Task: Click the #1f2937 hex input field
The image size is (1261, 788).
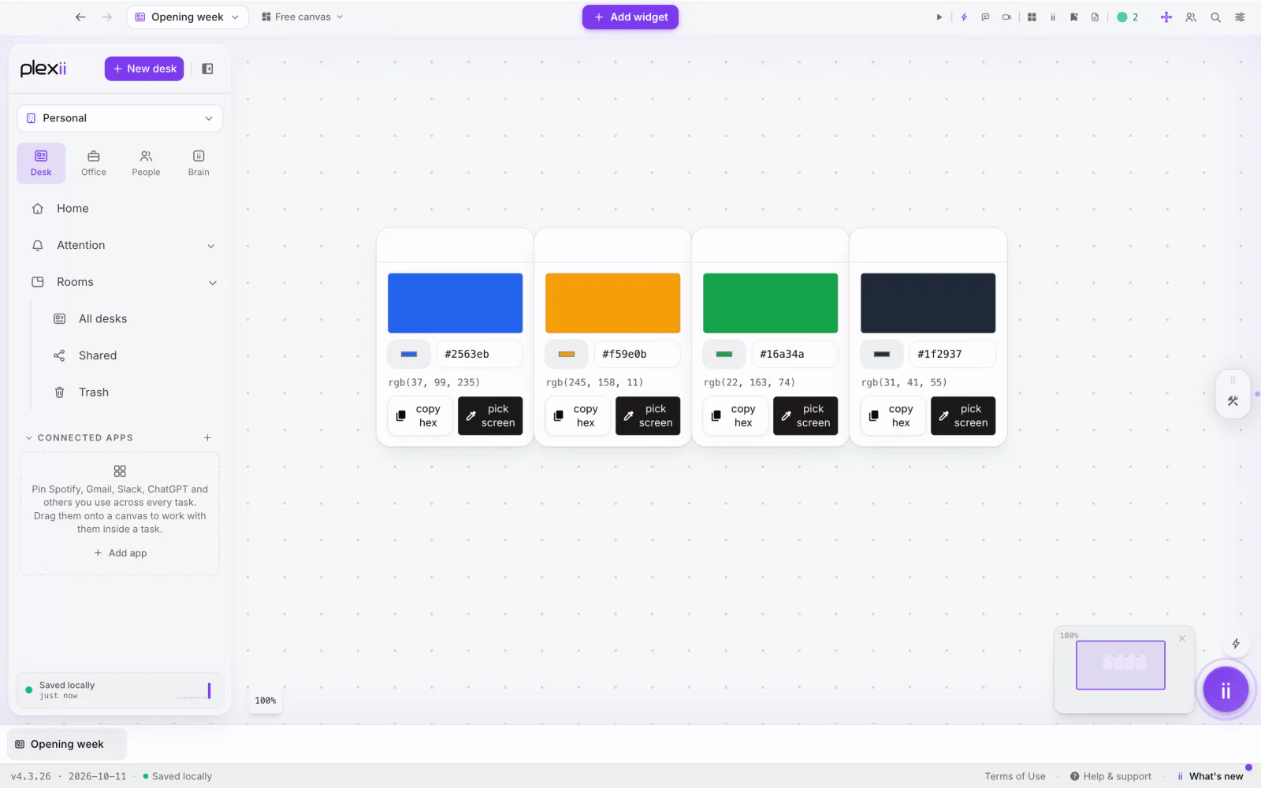Action: [952, 355]
